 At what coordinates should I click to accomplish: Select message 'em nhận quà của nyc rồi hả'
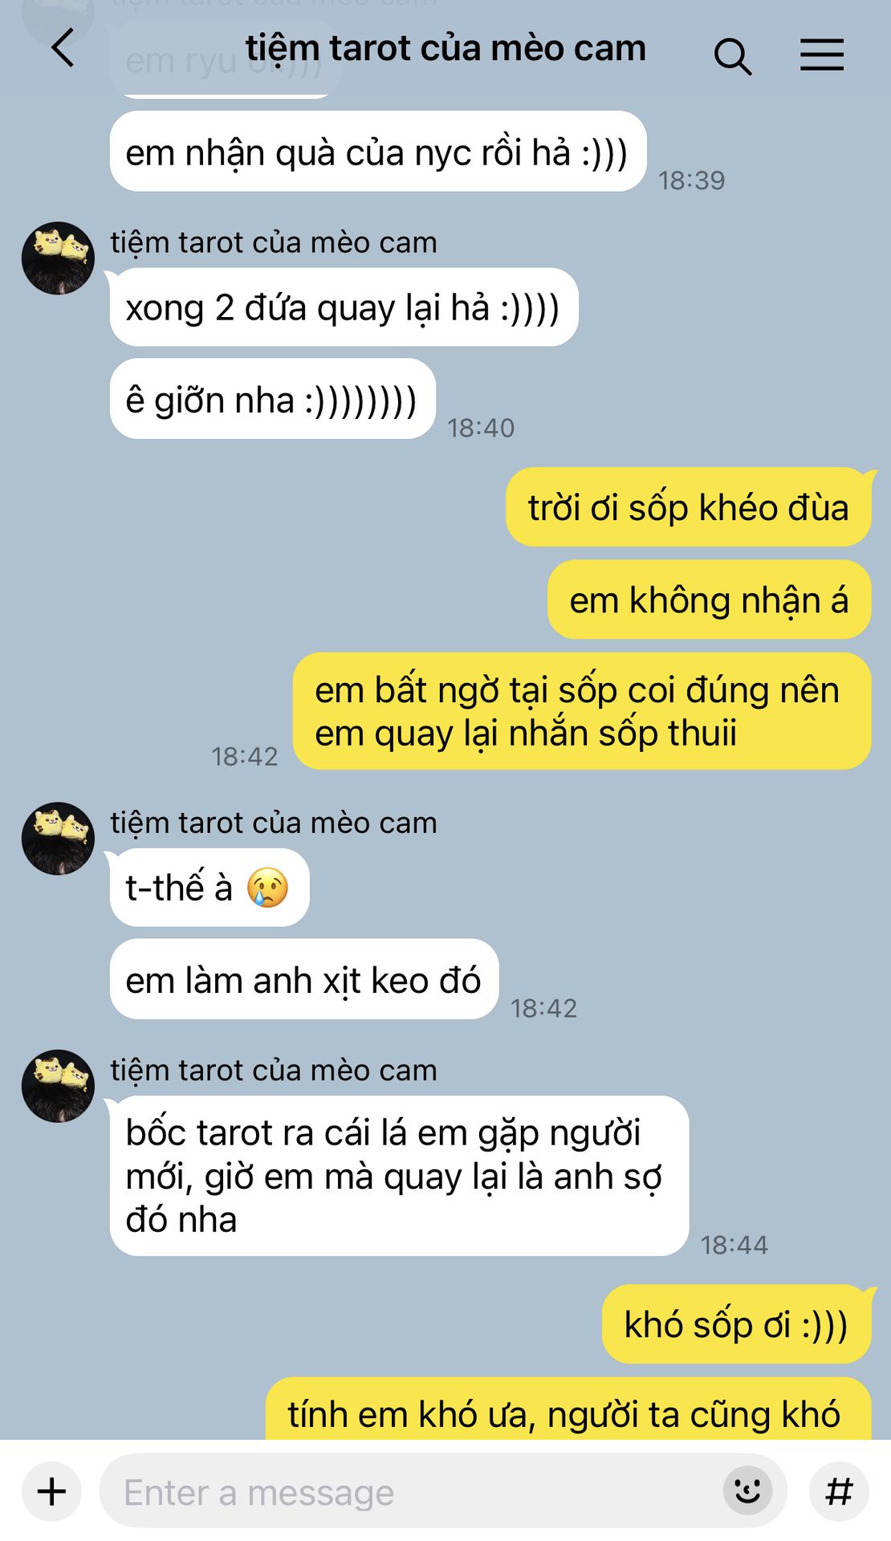(378, 152)
